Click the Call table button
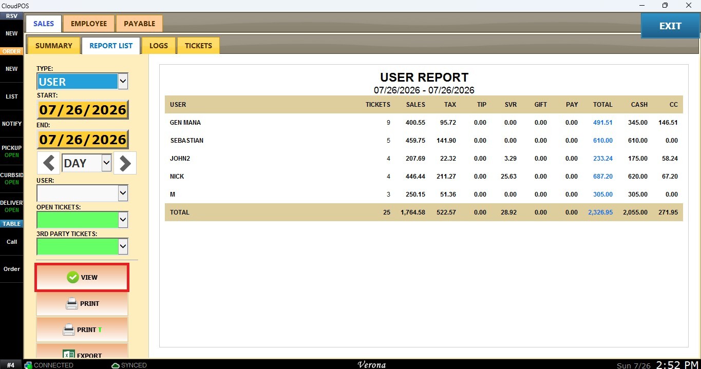Screen dimensions: 701x369 click(x=11, y=242)
